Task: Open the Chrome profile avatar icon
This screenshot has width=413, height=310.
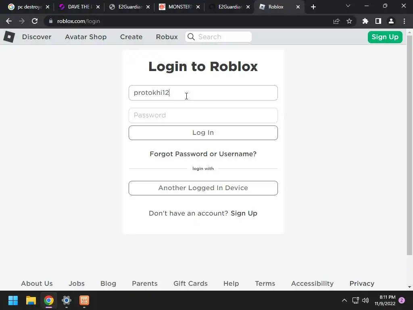Action: 391,21
